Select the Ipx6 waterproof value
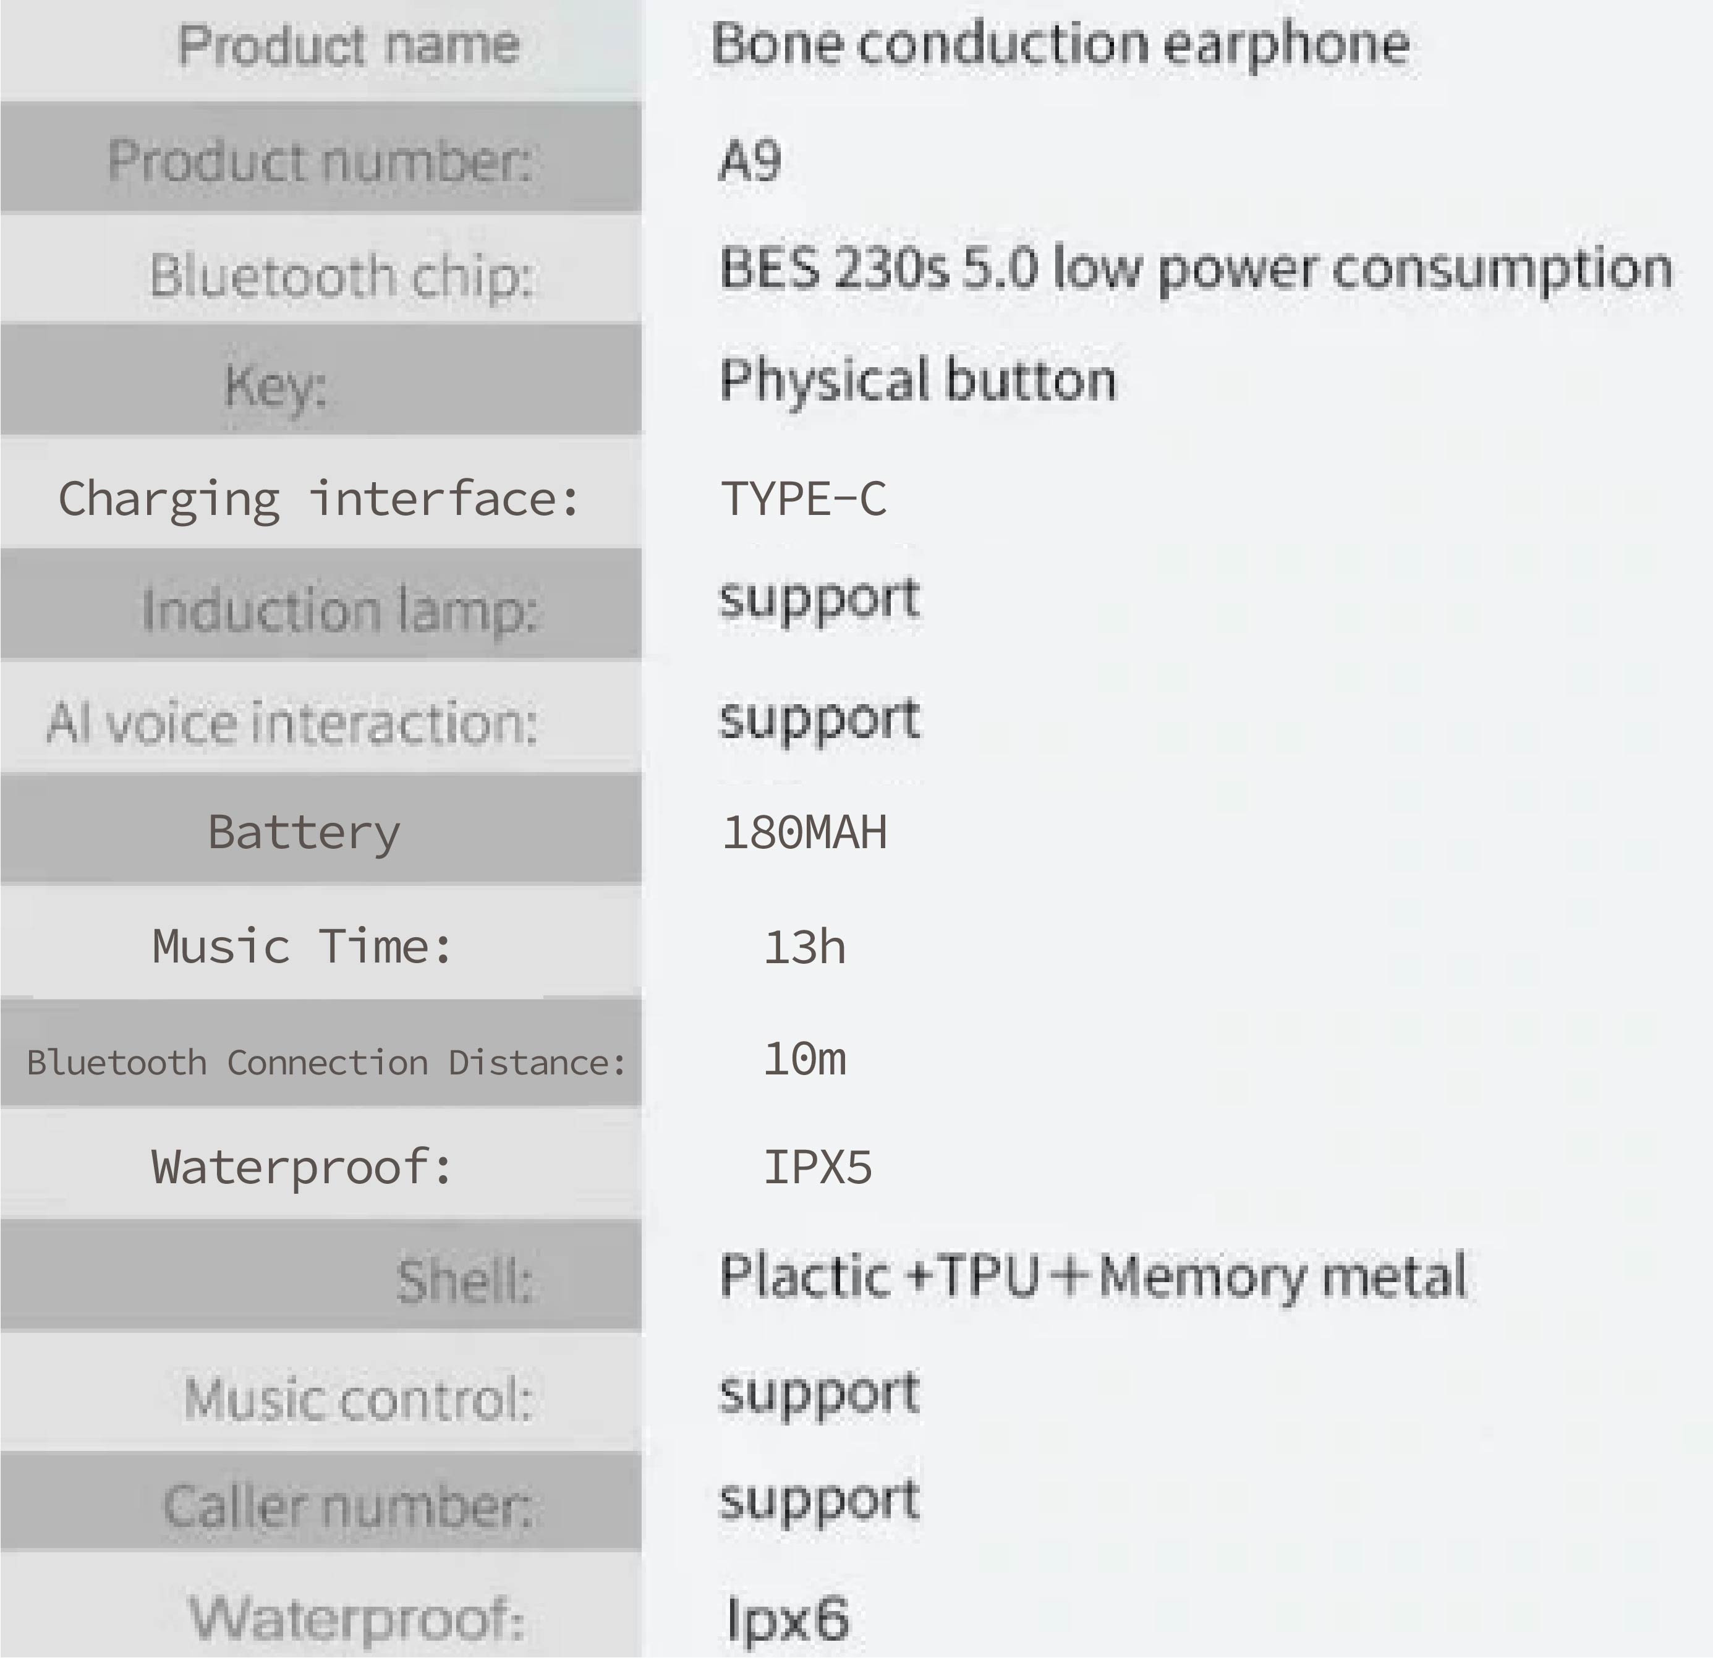The height and width of the screenshot is (1658, 1713). click(x=786, y=1618)
